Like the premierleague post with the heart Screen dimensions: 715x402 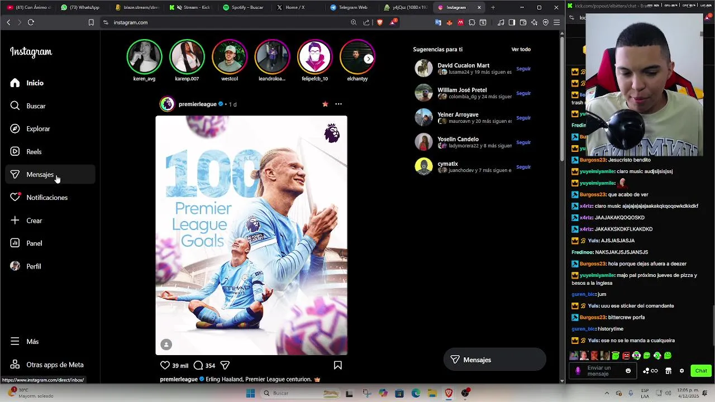(165, 365)
